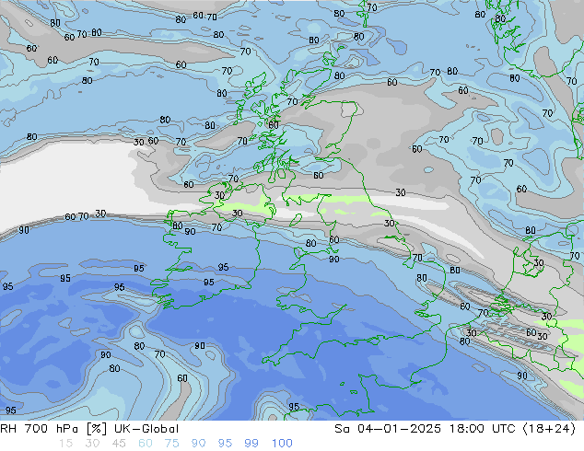Viewport: 584px width, 451px height.
Task: Click legend value 45
Action: pos(119,444)
